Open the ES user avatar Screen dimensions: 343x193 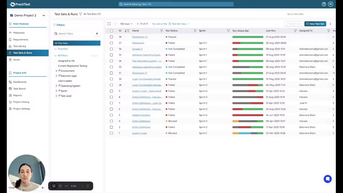click(x=331, y=4)
